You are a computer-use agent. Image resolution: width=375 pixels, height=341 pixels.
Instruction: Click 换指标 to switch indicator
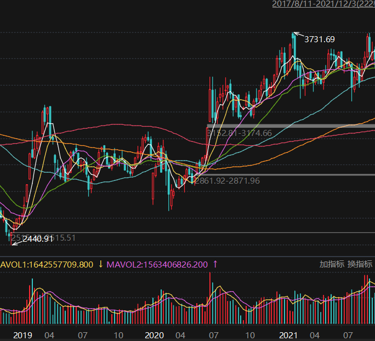point(360,264)
